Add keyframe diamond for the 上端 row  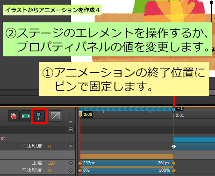[x=71, y=163]
